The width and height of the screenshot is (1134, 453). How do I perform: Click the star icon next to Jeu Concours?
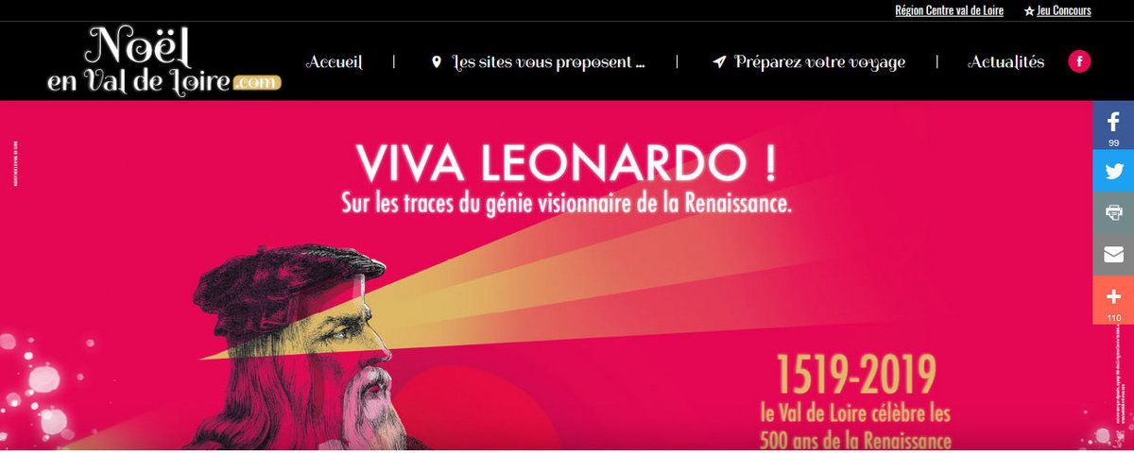[1029, 11]
